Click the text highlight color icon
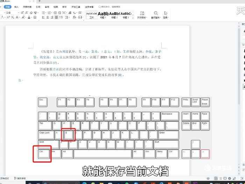Image resolution: width=245 pixels, height=184 pixels. (23, 18)
